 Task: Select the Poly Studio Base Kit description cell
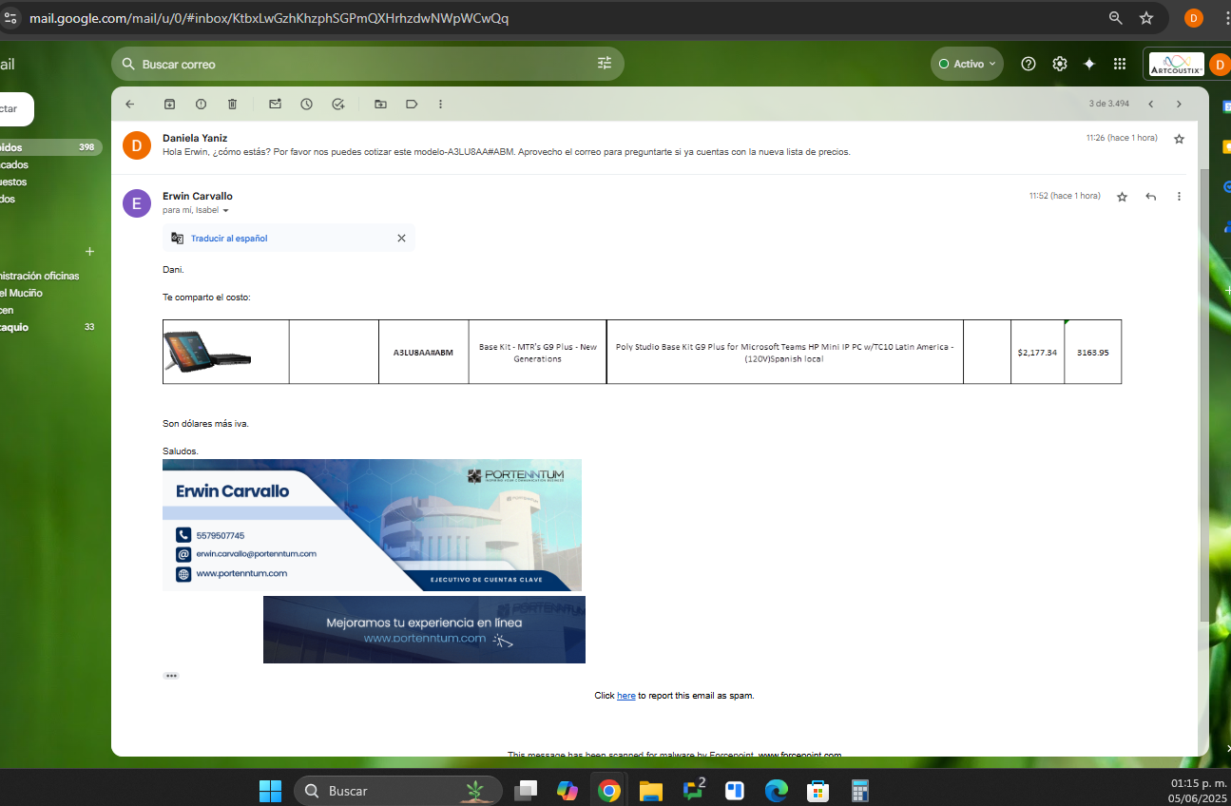(x=784, y=352)
